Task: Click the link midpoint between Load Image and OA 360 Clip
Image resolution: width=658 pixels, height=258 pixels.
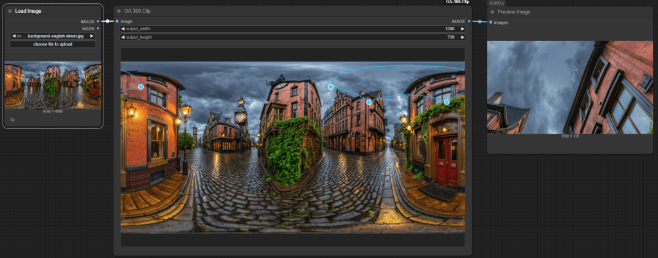Action: [107, 21]
